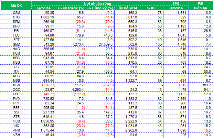Select VSH P/E value '14.3'

pyautogui.click(x=208, y=135)
